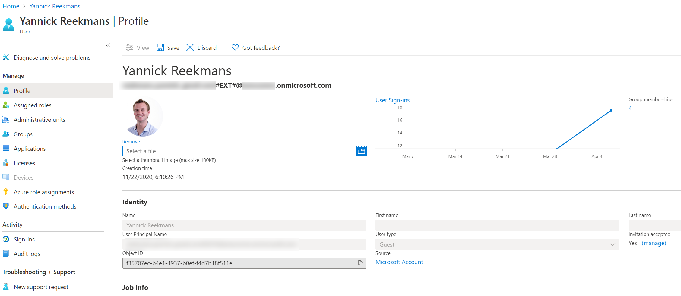Image resolution: width=681 pixels, height=296 pixels.
Task: Click the sign-ins chart endpoint marker
Action: [611, 111]
